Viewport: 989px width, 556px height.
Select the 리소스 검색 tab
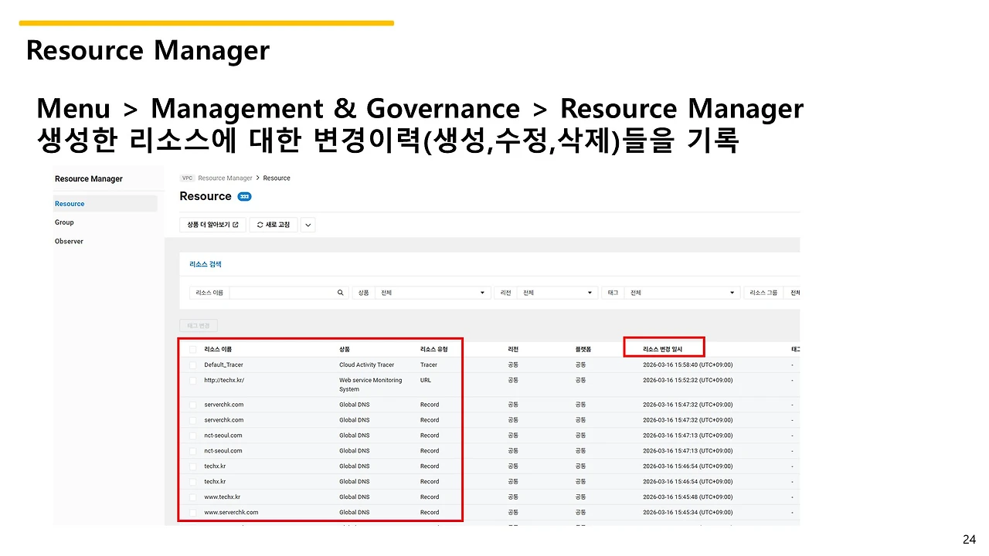point(206,264)
